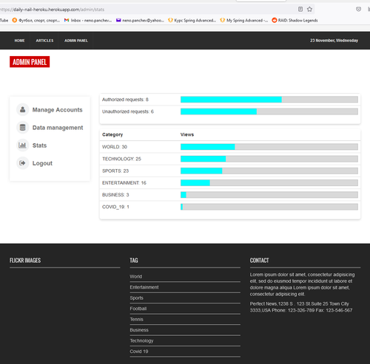
Task: Click the CONTACT footer heading
Action: (x=259, y=260)
